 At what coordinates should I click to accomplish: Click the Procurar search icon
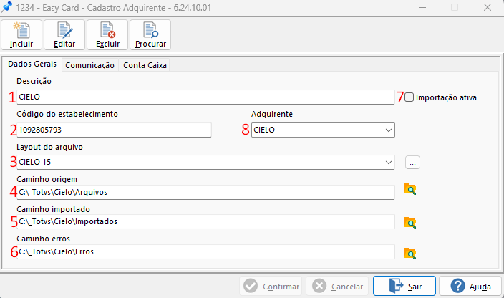(x=150, y=31)
